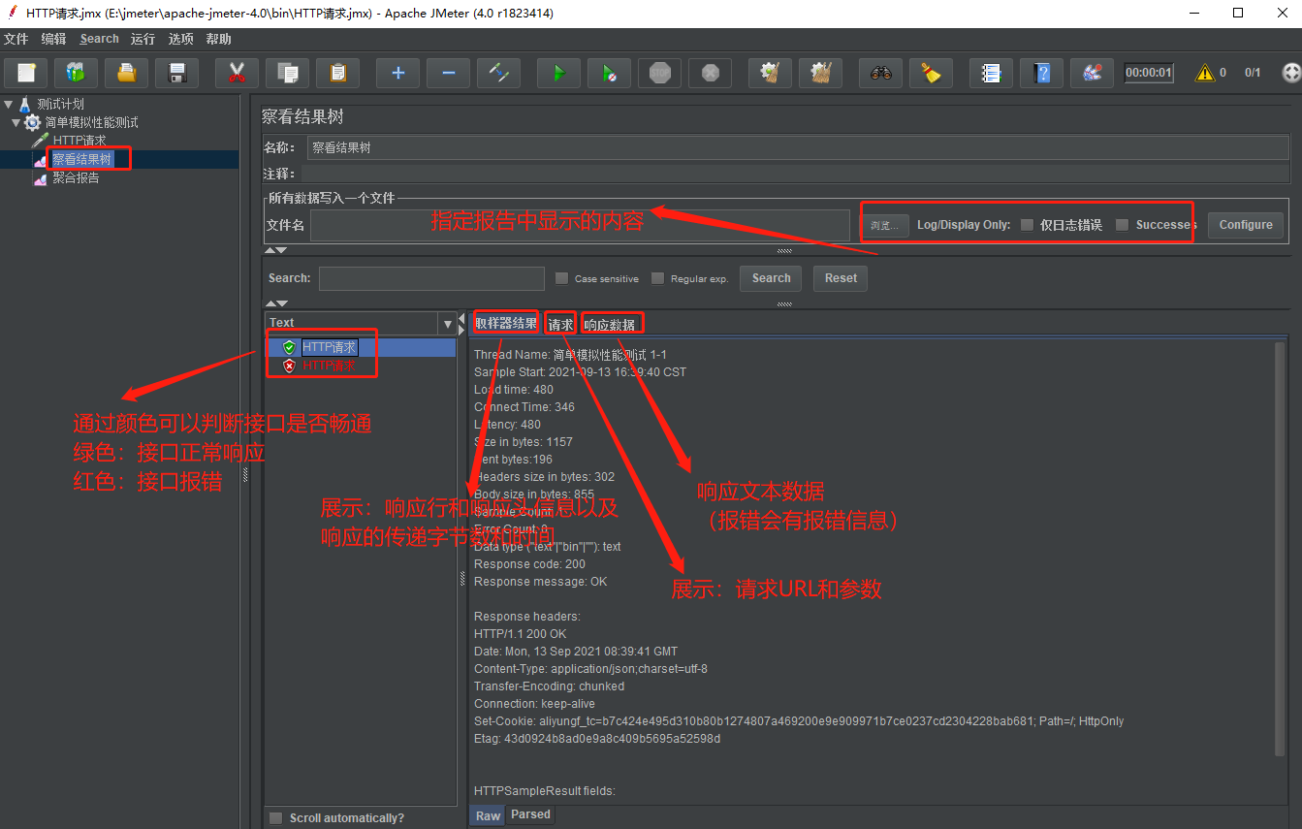Open the Text renderer dropdown
This screenshot has height=829, width=1302.
(447, 324)
